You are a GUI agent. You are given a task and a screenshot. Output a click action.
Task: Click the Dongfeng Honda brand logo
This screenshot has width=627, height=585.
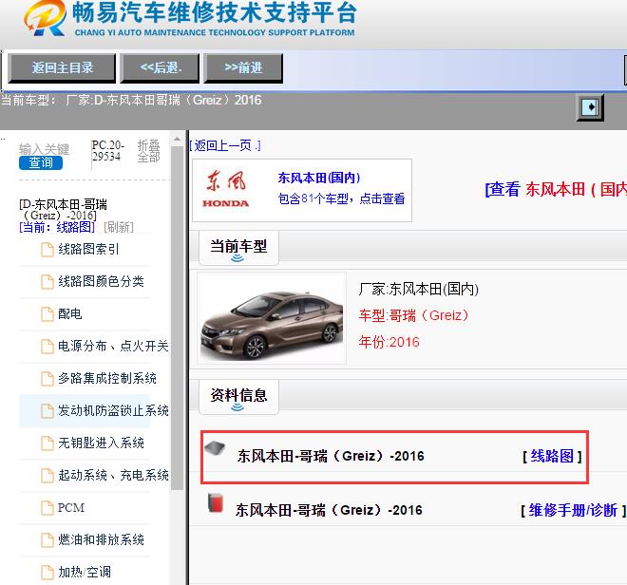tap(226, 189)
